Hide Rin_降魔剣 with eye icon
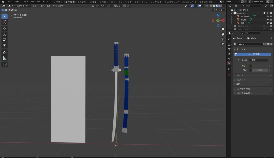The height and width of the screenshot is (158, 274). coord(267,16)
